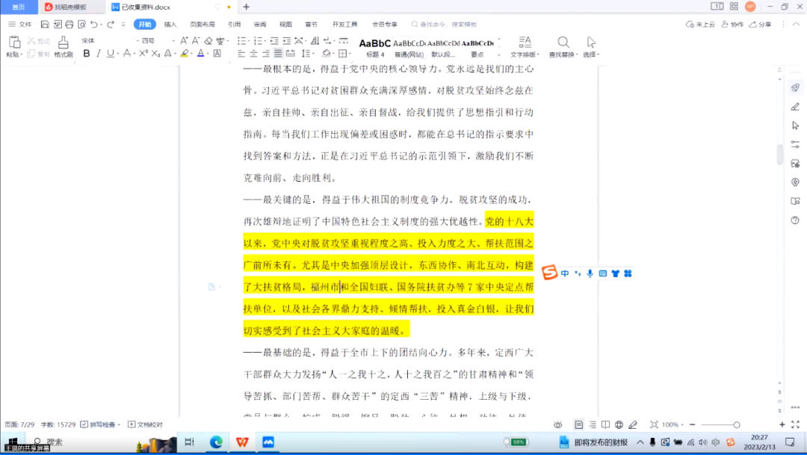Undo the last action
The width and height of the screenshot is (807, 455).
(x=93, y=25)
